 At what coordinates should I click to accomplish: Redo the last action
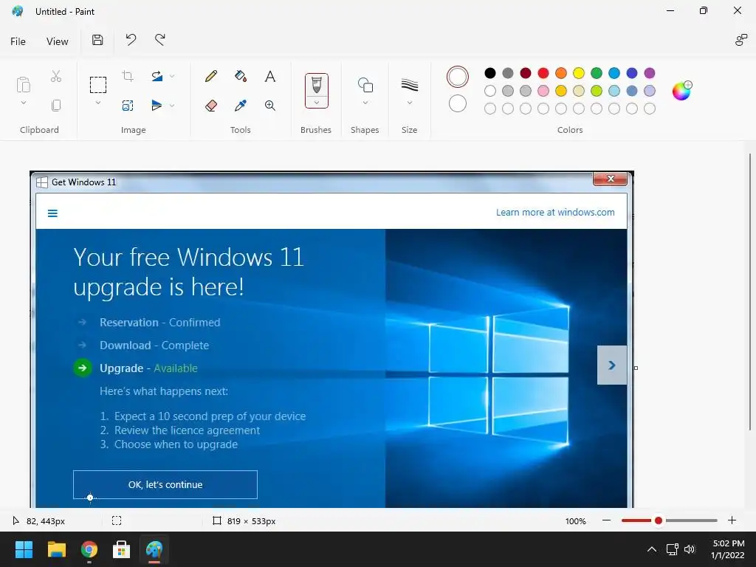click(x=160, y=40)
